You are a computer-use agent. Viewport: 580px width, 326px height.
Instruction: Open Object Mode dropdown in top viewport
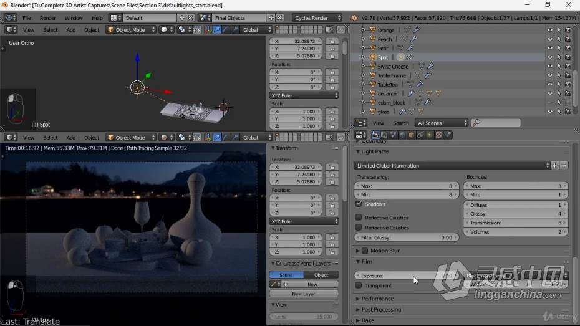tap(131, 29)
